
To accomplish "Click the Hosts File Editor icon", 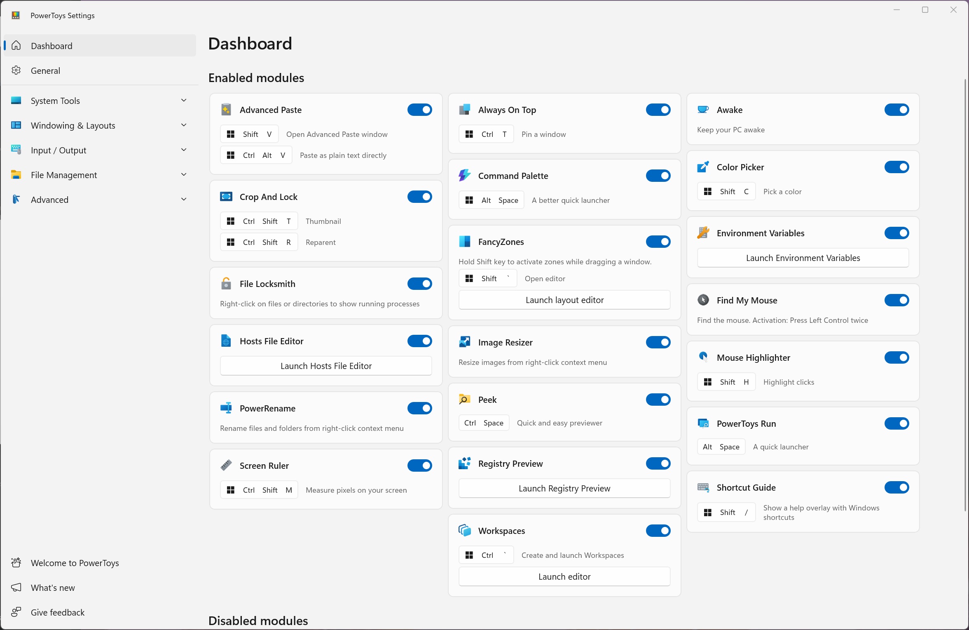I will tap(226, 341).
